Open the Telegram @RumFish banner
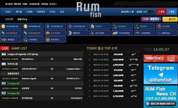 point(160,74)
